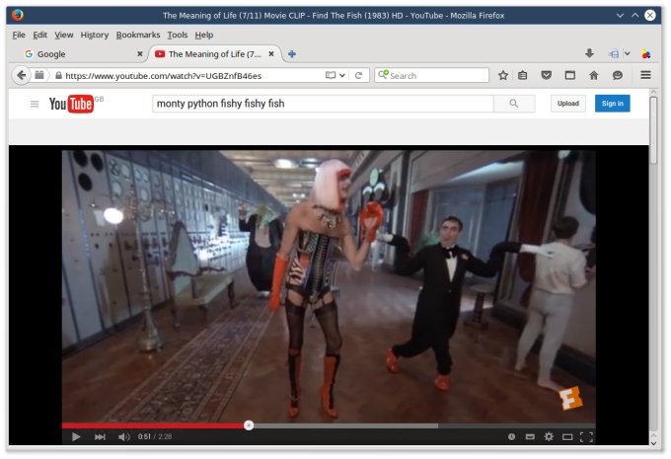Image resolution: width=671 pixels, height=459 pixels.
Task: Open the Help menu
Action: pyautogui.click(x=203, y=36)
